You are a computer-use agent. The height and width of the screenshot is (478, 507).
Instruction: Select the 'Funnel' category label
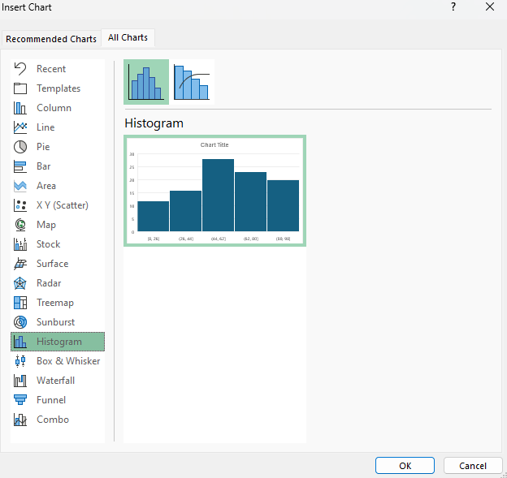(51, 400)
